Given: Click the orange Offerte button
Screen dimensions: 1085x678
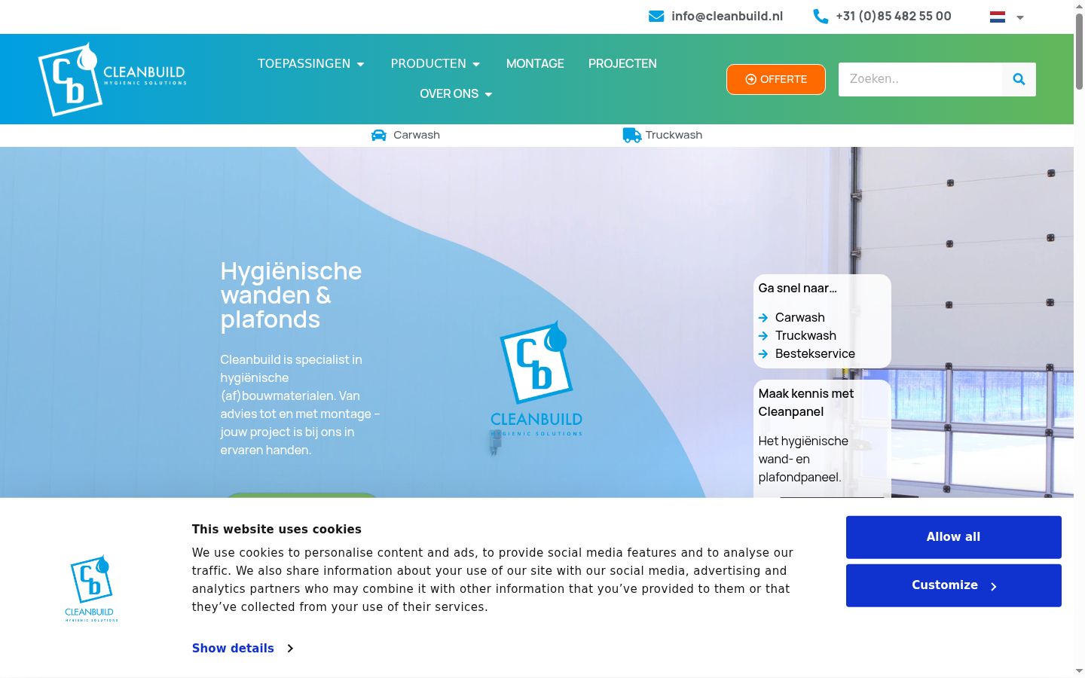Looking at the screenshot, I should 776,79.
